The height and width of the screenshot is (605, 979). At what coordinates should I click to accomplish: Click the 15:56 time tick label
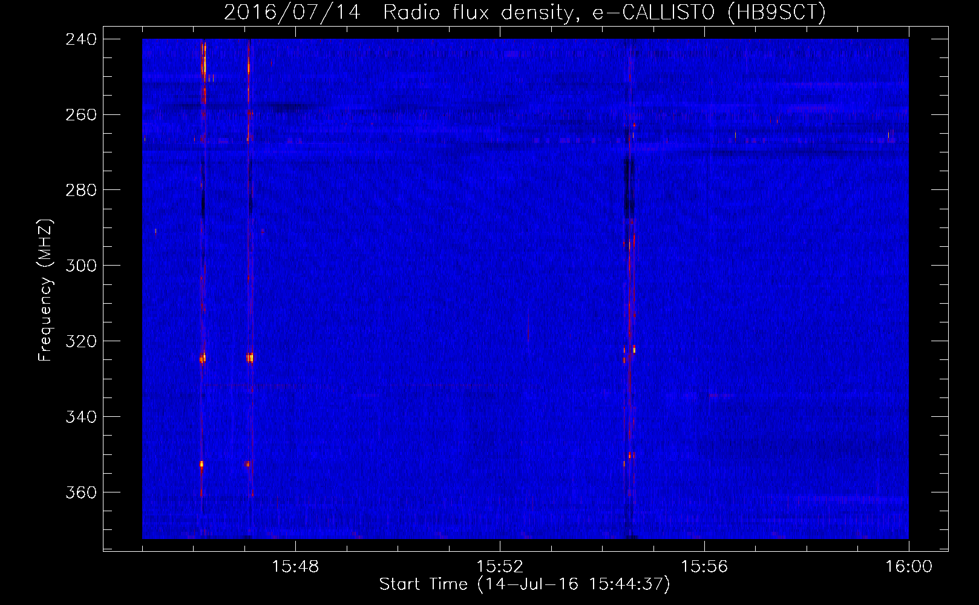click(704, 567)
